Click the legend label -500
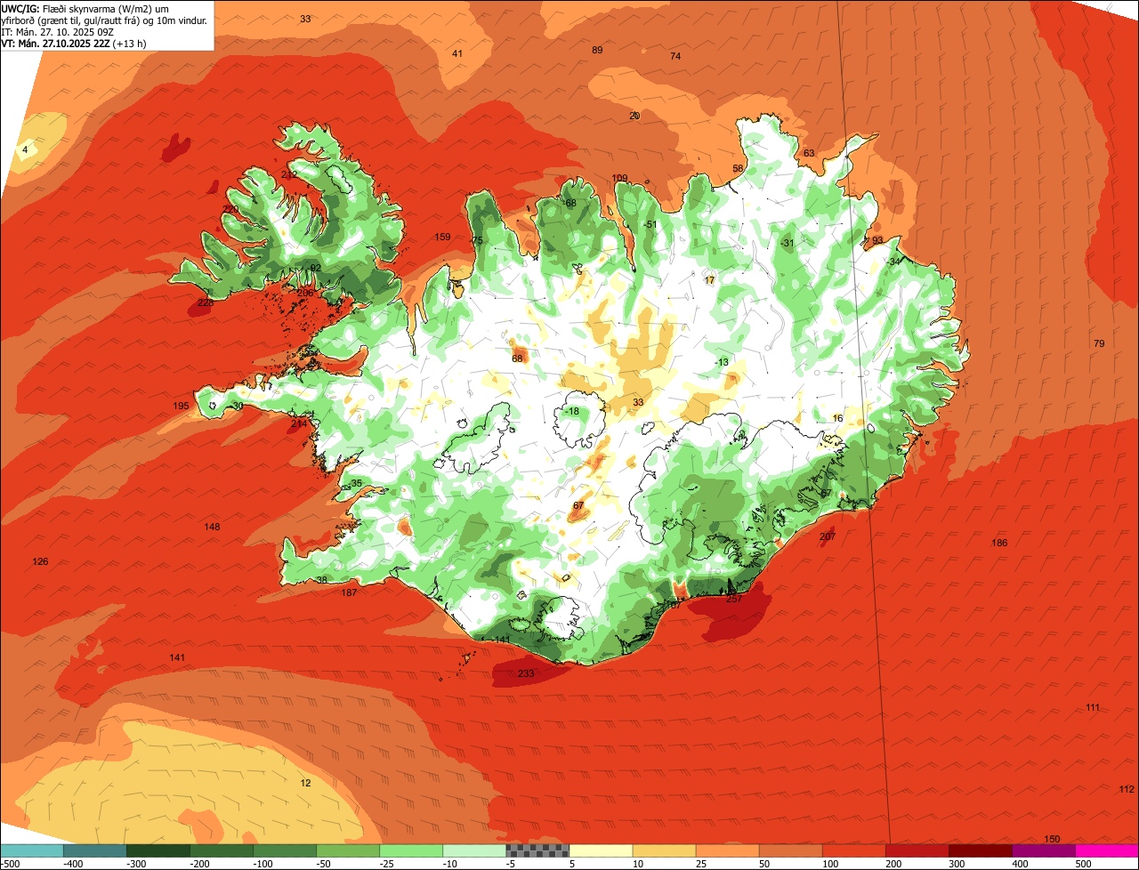 click(x=10, y=864)
